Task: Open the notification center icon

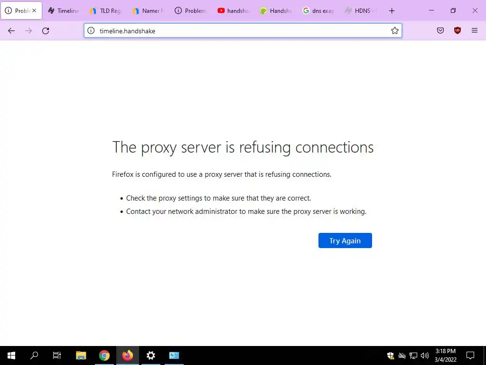Action: point(470,355)
